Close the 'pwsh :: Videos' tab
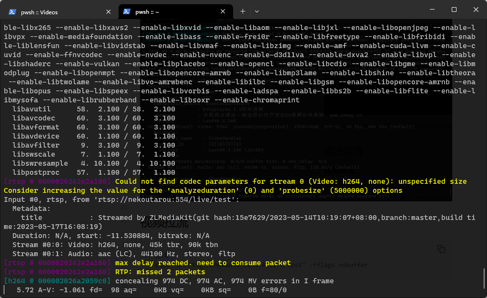 coord(108,12)
